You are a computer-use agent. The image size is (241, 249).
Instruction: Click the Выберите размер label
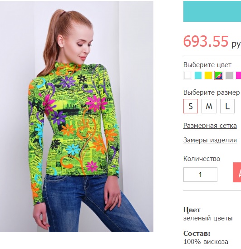pyautogui.click(x=211, y=93)
